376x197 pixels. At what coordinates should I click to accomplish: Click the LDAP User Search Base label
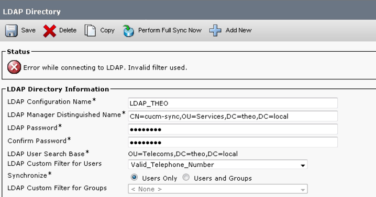(x=48, y=154)
